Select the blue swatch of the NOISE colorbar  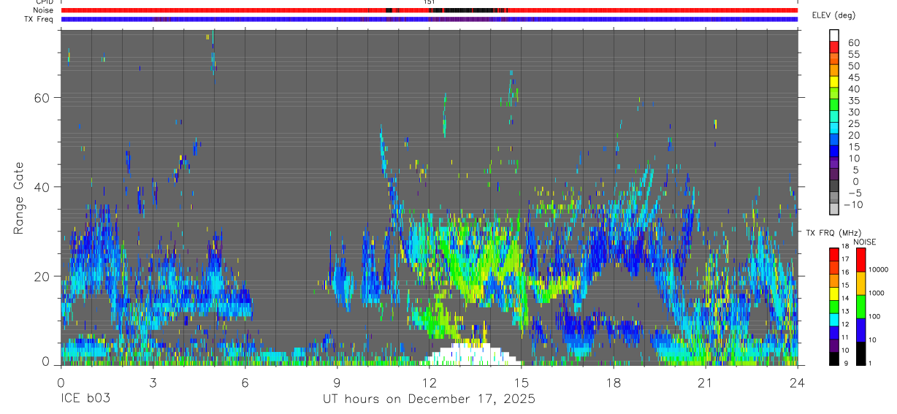point(860,330)
